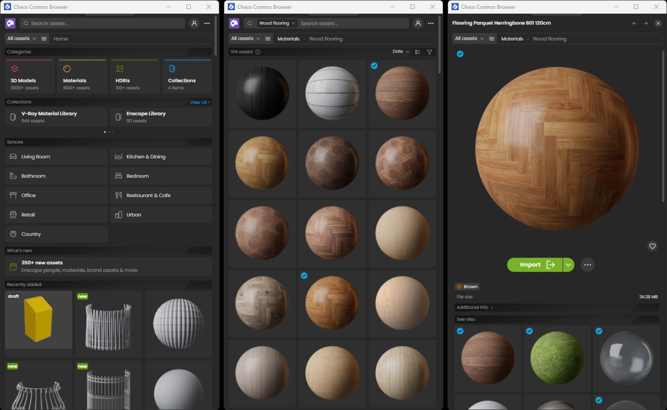Switch to list view icon in middle window
This screenshot has height=410, width=667.
pos(418,52)
